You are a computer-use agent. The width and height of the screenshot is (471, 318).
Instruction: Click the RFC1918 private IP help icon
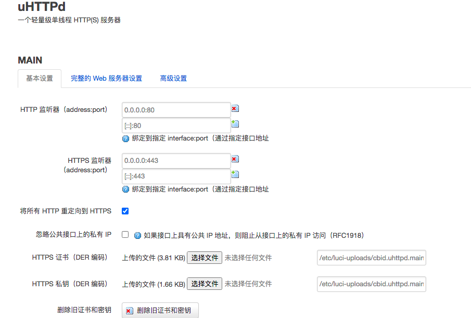[138, 235]
